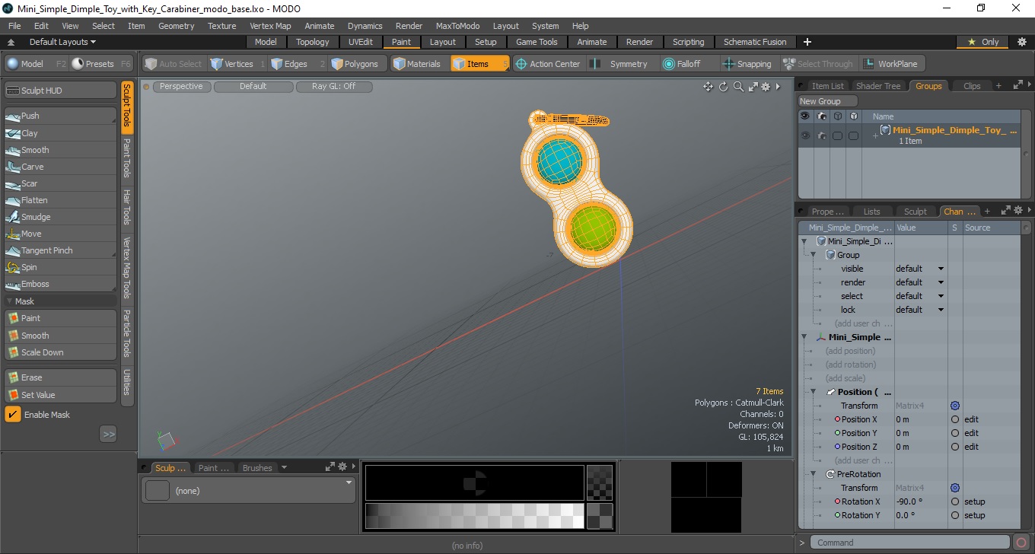
Task: Toggle Enable Mask checkbox
Action: 13,415
